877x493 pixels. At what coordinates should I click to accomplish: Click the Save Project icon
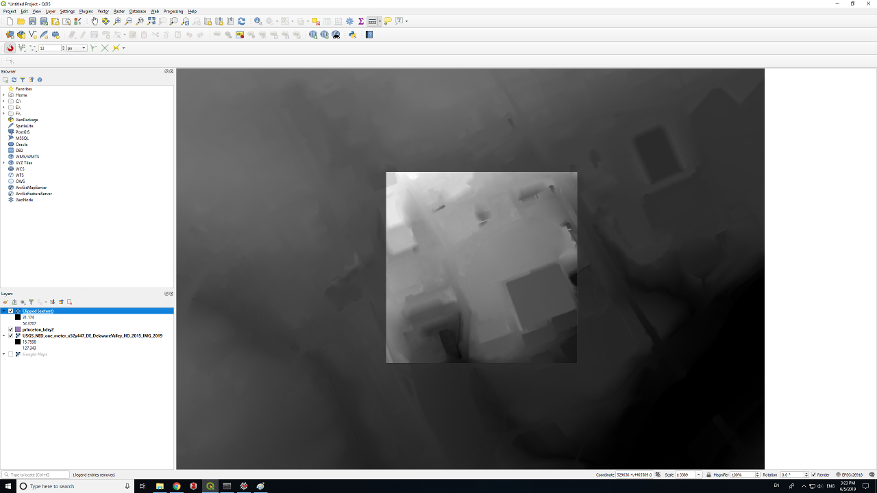pos(32,21)
